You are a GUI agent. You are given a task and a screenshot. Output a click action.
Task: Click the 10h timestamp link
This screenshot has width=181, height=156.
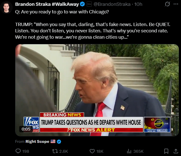[138, 4]
